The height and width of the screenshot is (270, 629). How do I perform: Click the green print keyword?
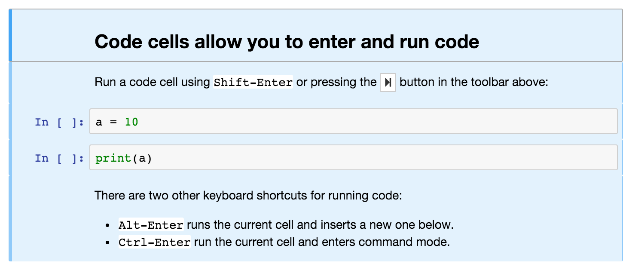coord(113,158)
